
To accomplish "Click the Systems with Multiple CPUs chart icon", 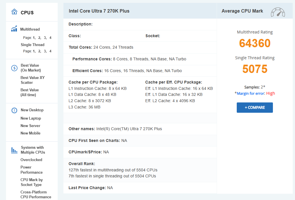I will (14, 150).
